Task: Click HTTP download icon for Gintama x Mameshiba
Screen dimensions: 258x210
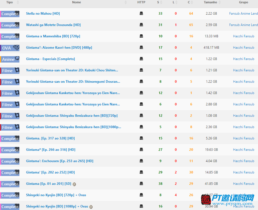Action: (x=141, y=36)
